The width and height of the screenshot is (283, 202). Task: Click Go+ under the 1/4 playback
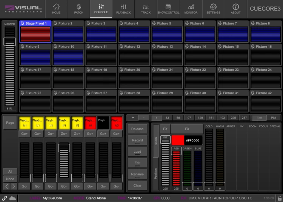tap(90, 134)
